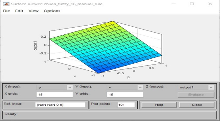Click the Plot points: label
The height and width of the screenshot is (121, 220).
[101, 104]
